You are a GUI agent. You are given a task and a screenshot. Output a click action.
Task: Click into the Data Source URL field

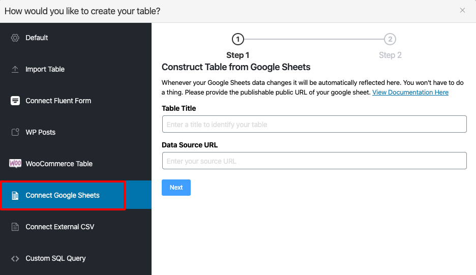(314, 161)
